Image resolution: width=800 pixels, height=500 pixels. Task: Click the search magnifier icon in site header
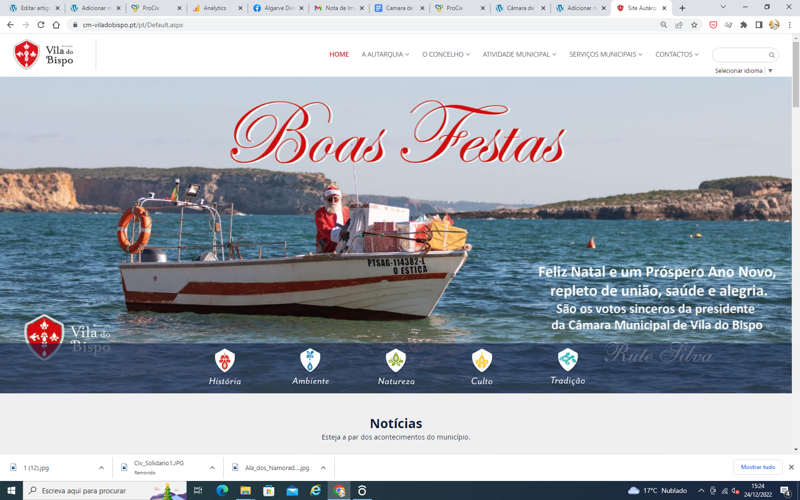tap(771, 55)
